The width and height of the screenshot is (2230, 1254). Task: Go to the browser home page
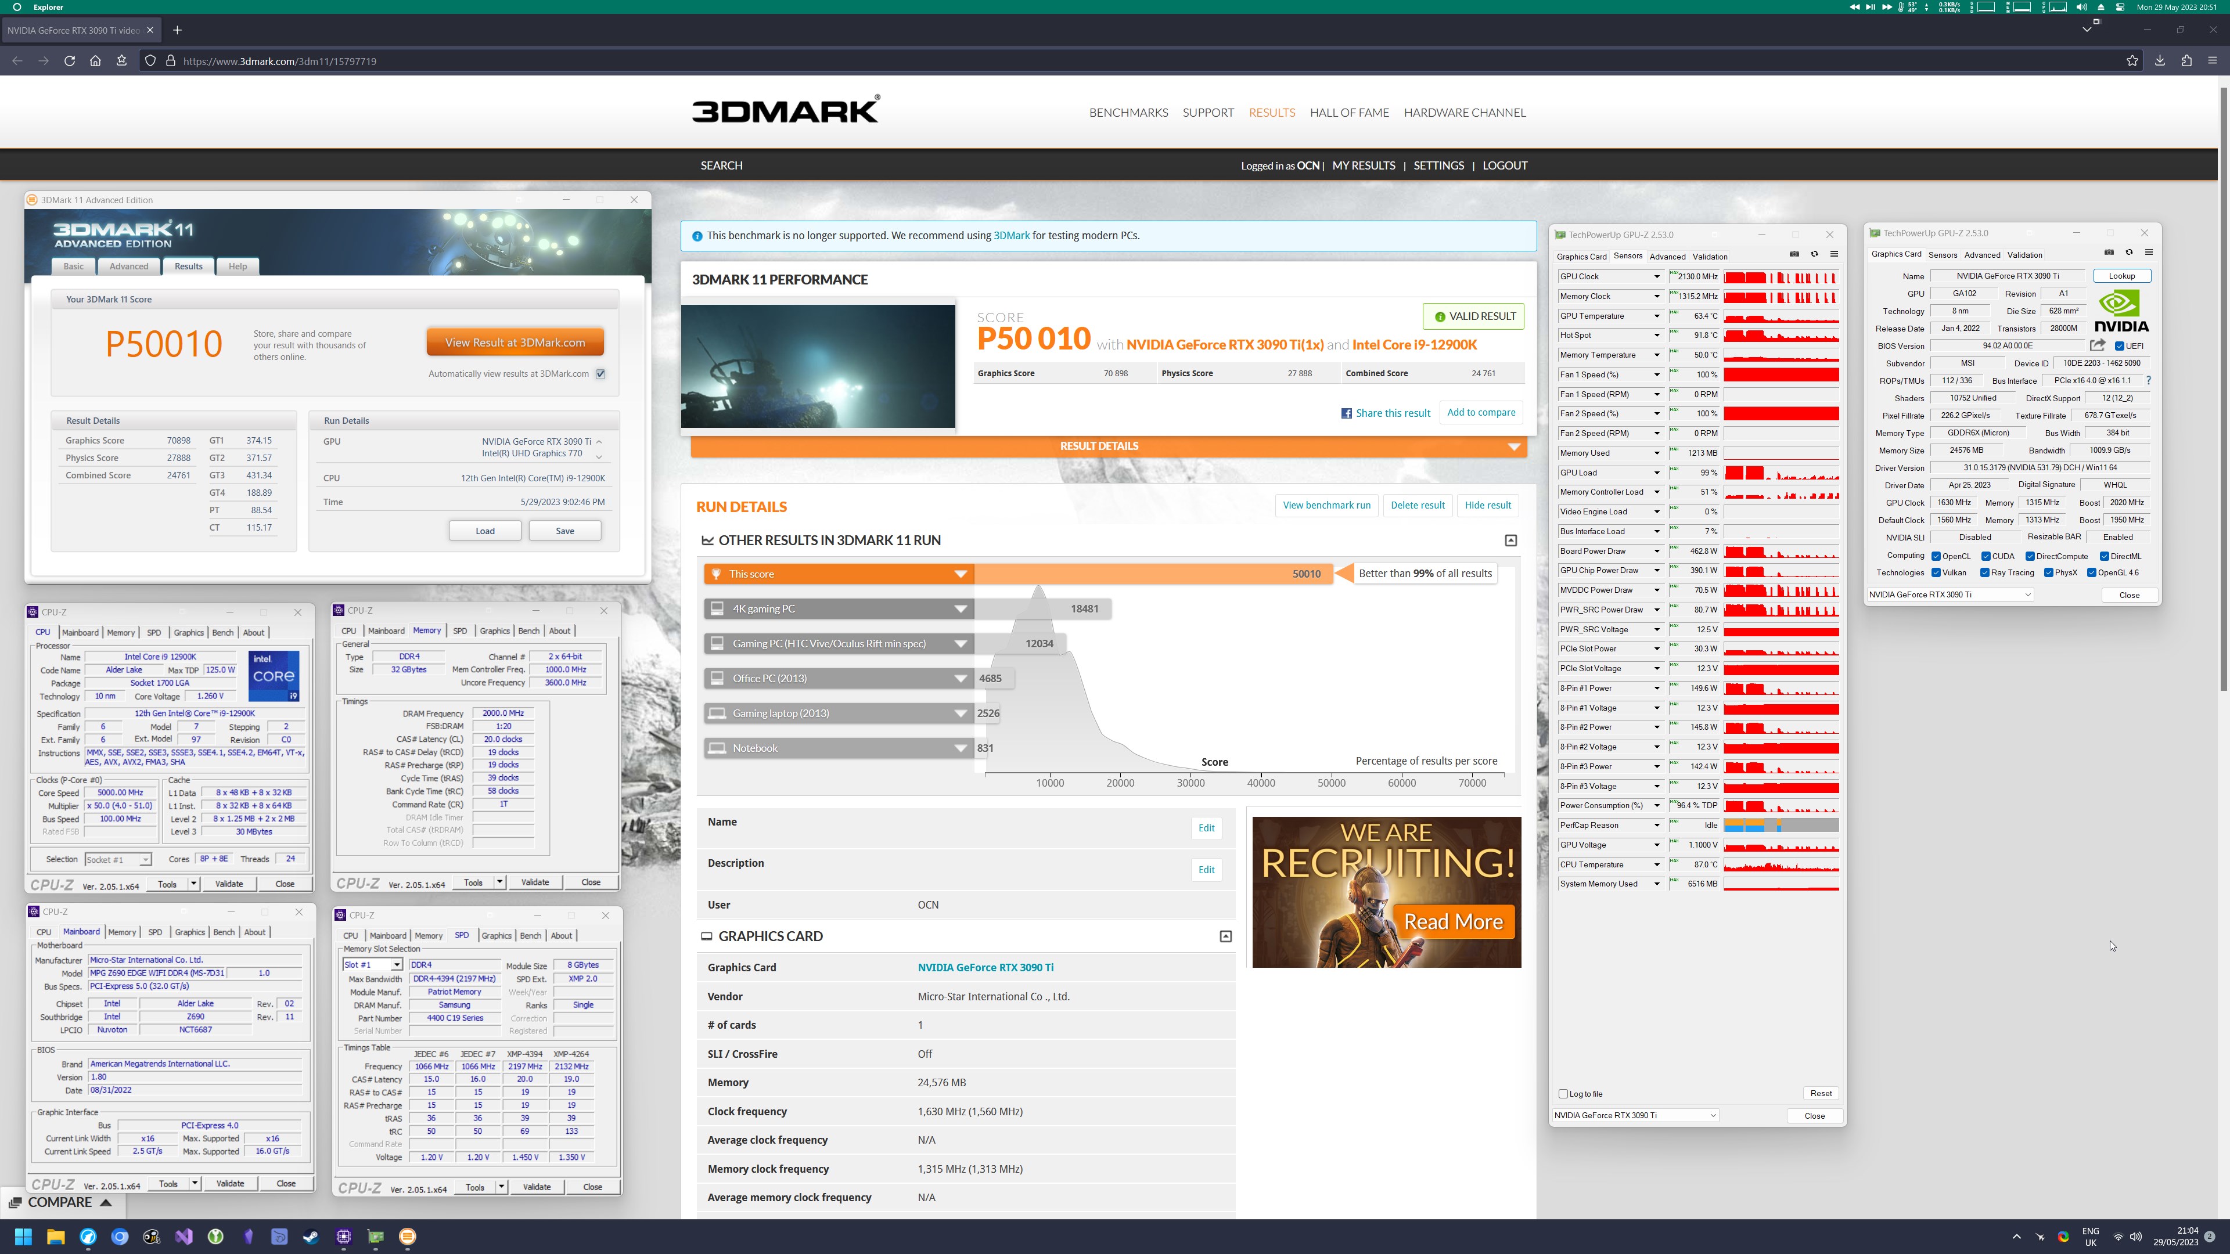click(x=95, y=60)
